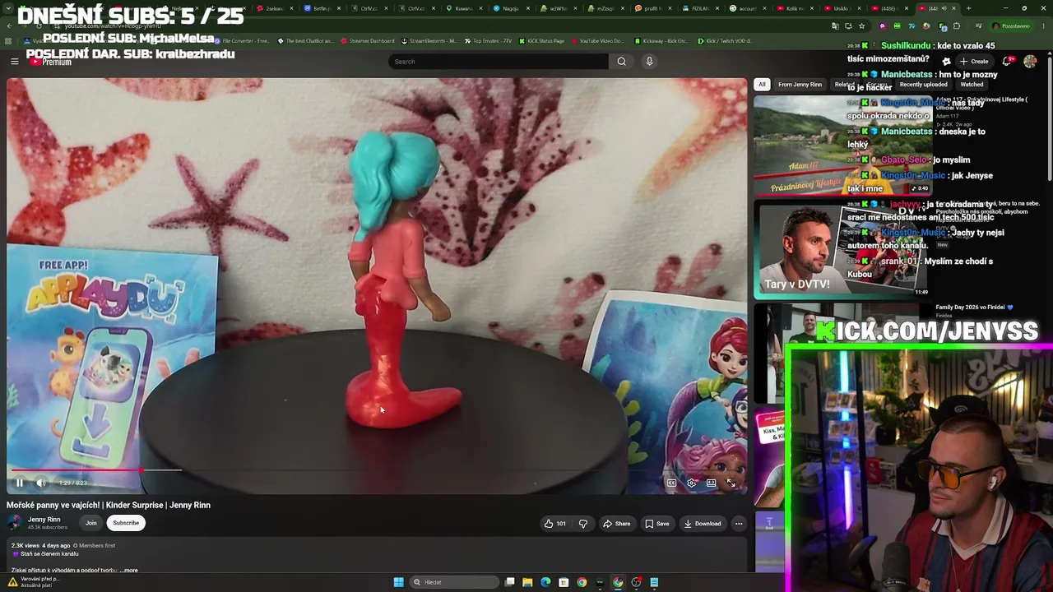Open the YouTube account avatar menu
The height and width of the screenshot is (592, 1053).
(x=1030, y=62)
